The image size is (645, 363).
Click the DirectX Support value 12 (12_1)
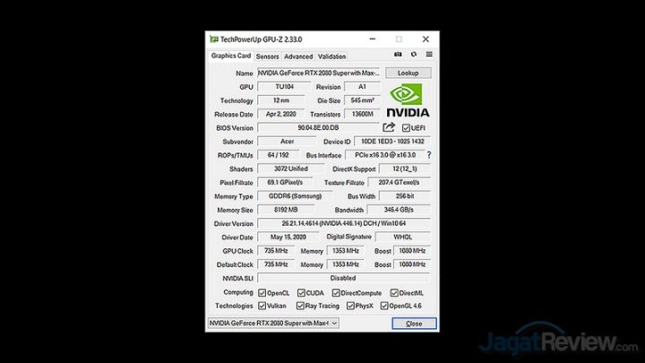pos(405,169)
